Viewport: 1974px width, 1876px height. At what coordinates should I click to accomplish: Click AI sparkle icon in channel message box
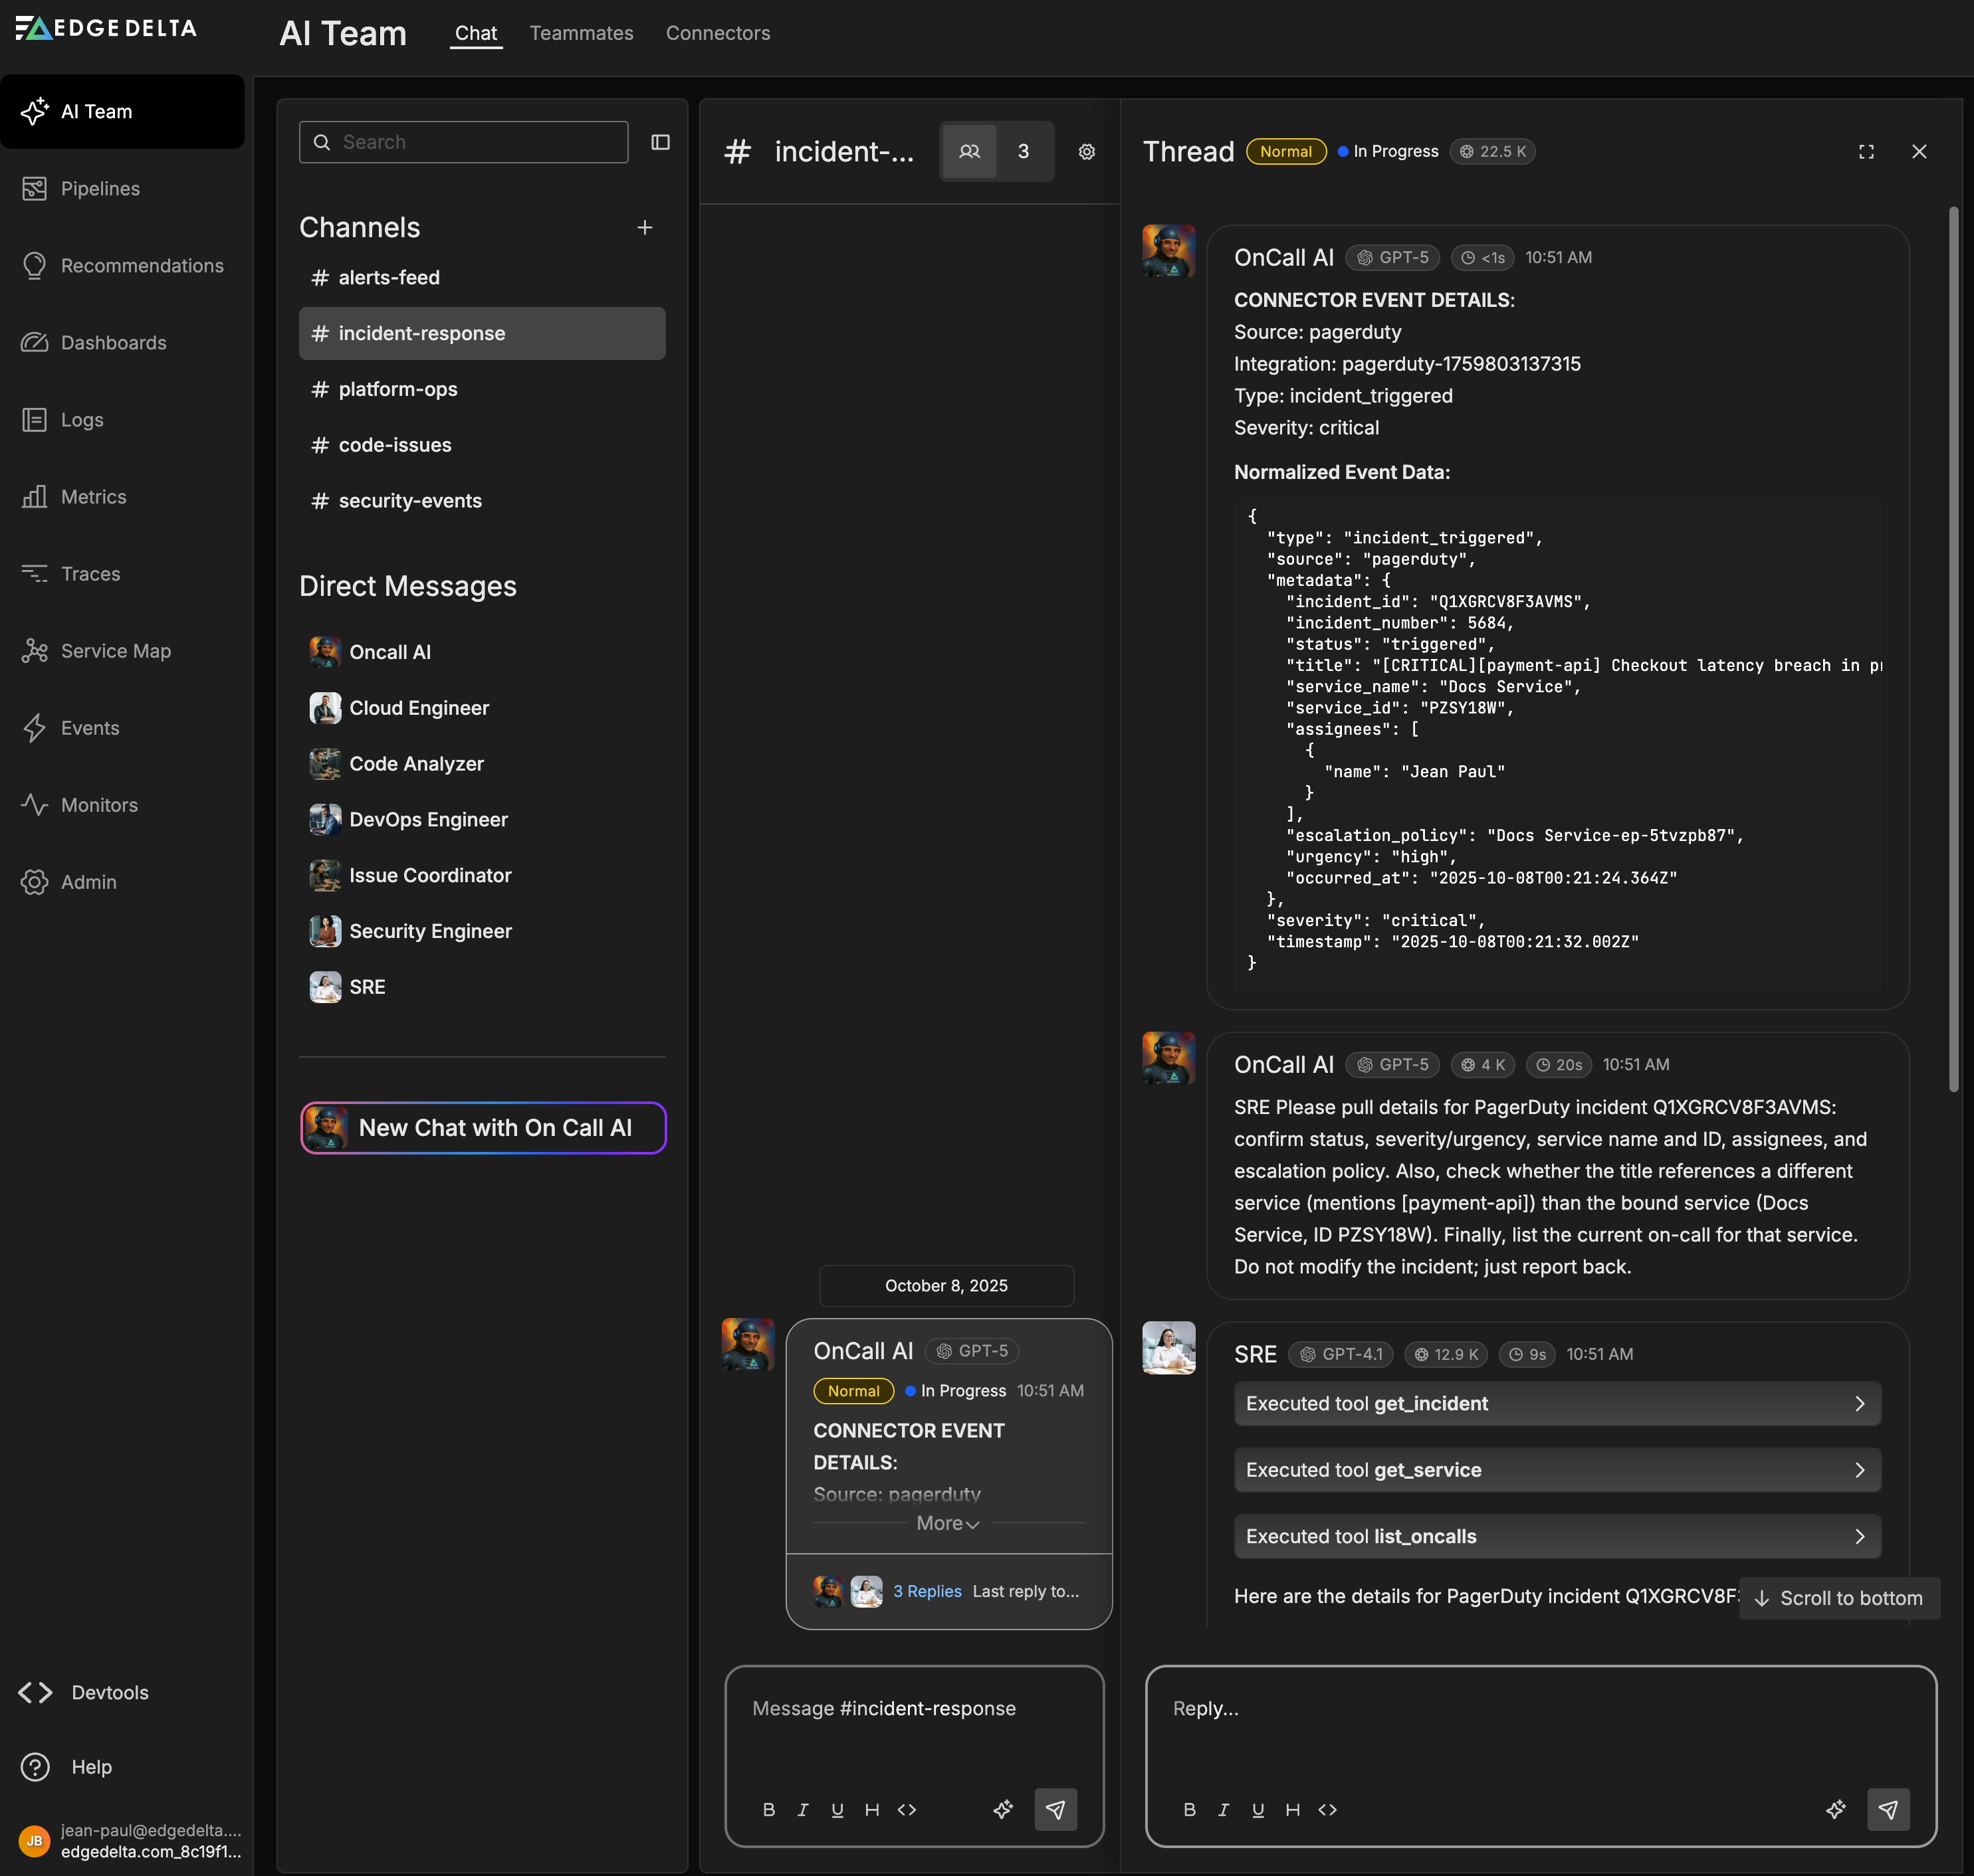(1002, 1809)
